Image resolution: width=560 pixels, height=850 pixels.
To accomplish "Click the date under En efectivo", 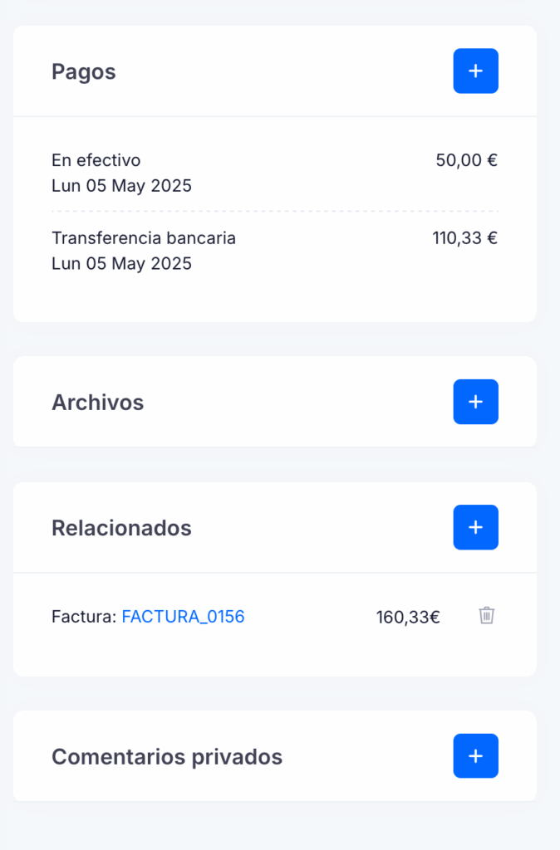I will (x=121, y=186).
